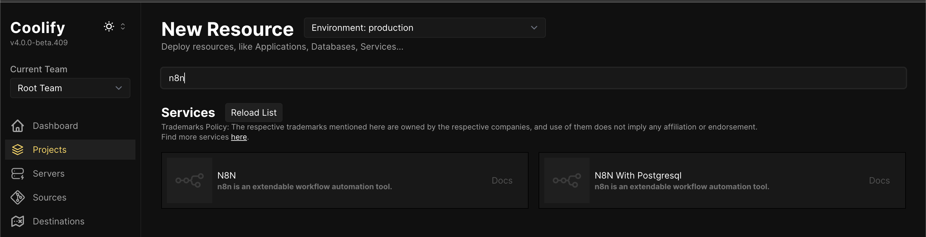Follow the 'here' link for more services
926x237 pixels.
pyautogui.click(x=239, y=137)
